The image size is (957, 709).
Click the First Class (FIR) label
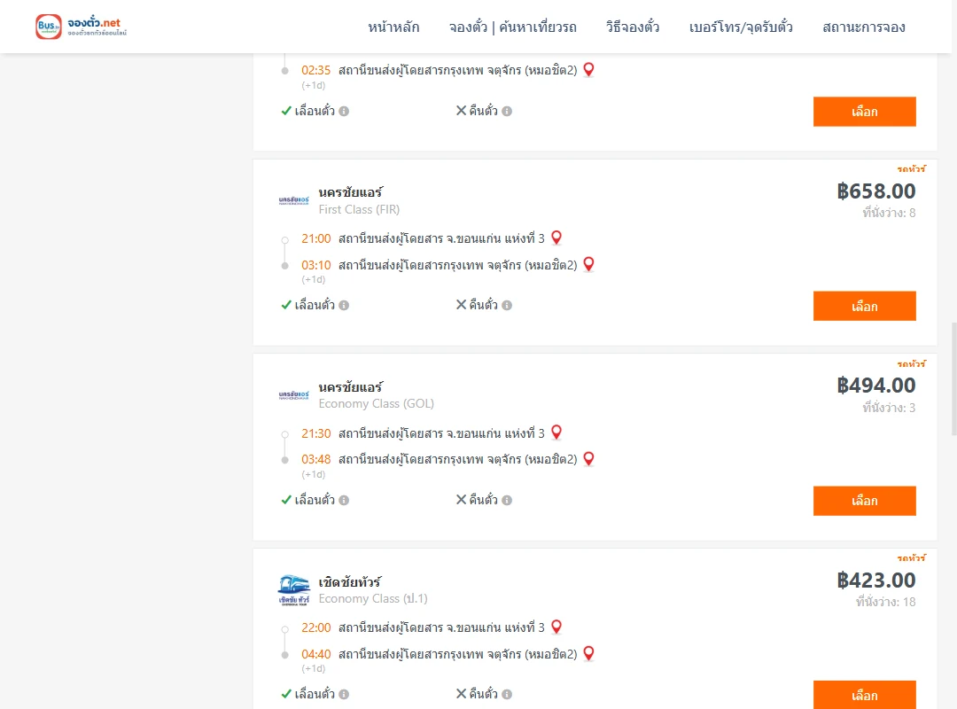[x=359, y=209]
